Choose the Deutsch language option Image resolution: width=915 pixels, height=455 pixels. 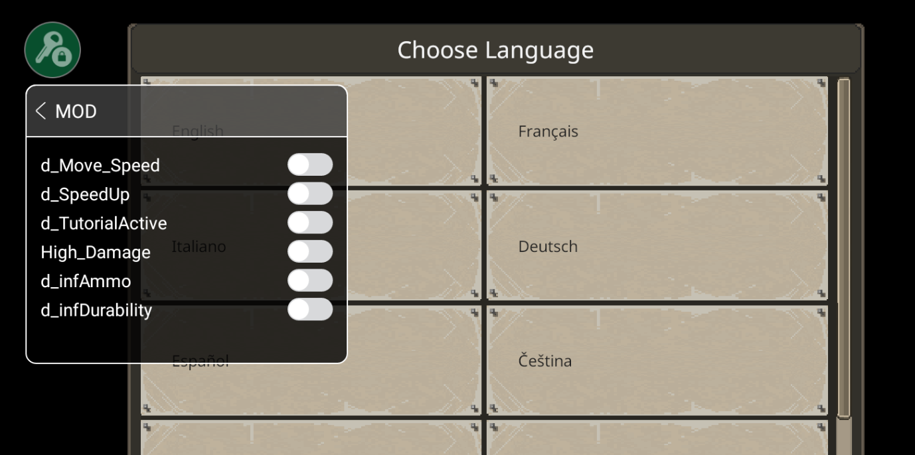(x=657, y=246)
